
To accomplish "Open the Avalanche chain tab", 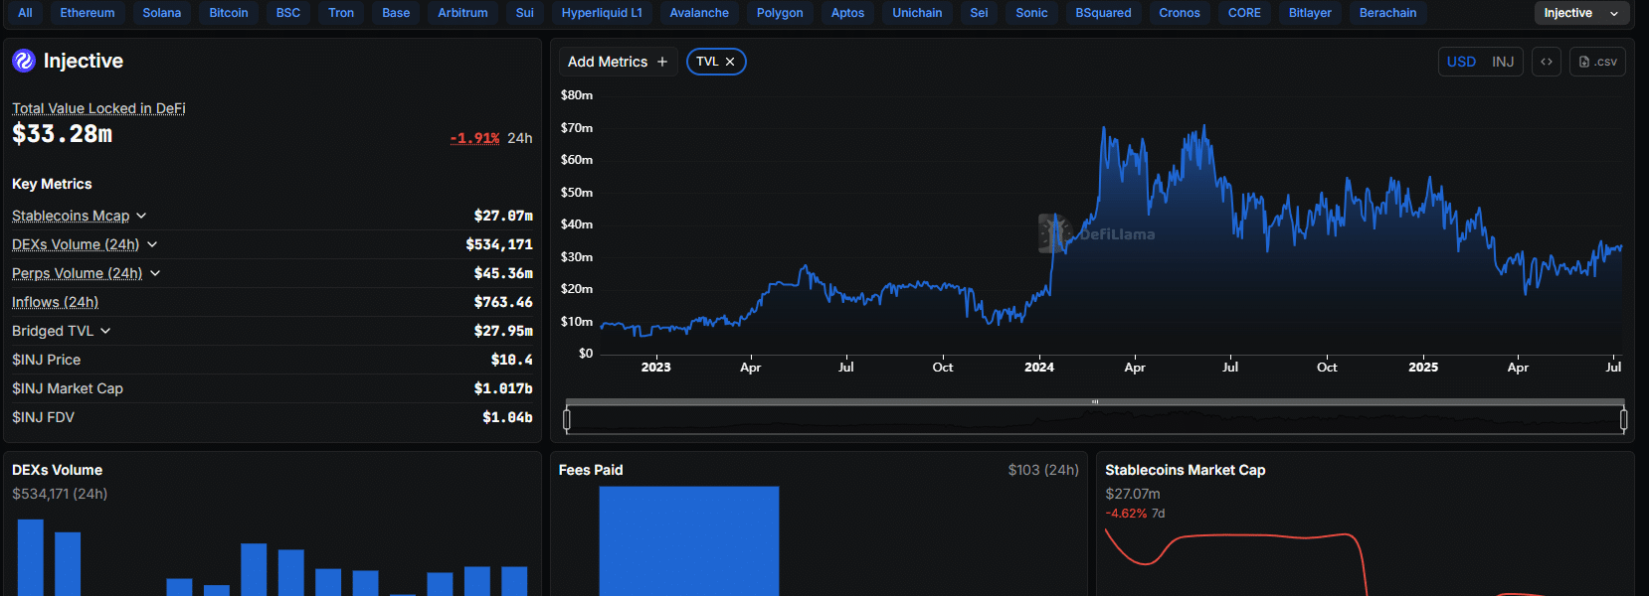I will point(699,13).
